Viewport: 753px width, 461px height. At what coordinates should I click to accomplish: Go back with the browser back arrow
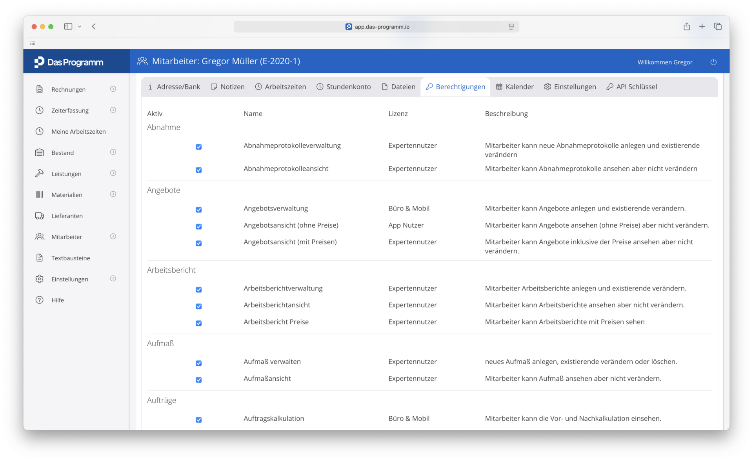click(94, 26)
